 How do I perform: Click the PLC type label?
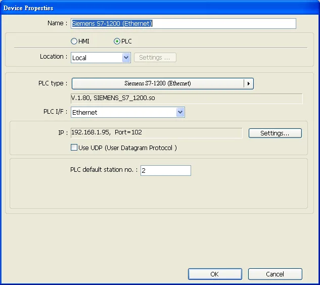[53, 83]
